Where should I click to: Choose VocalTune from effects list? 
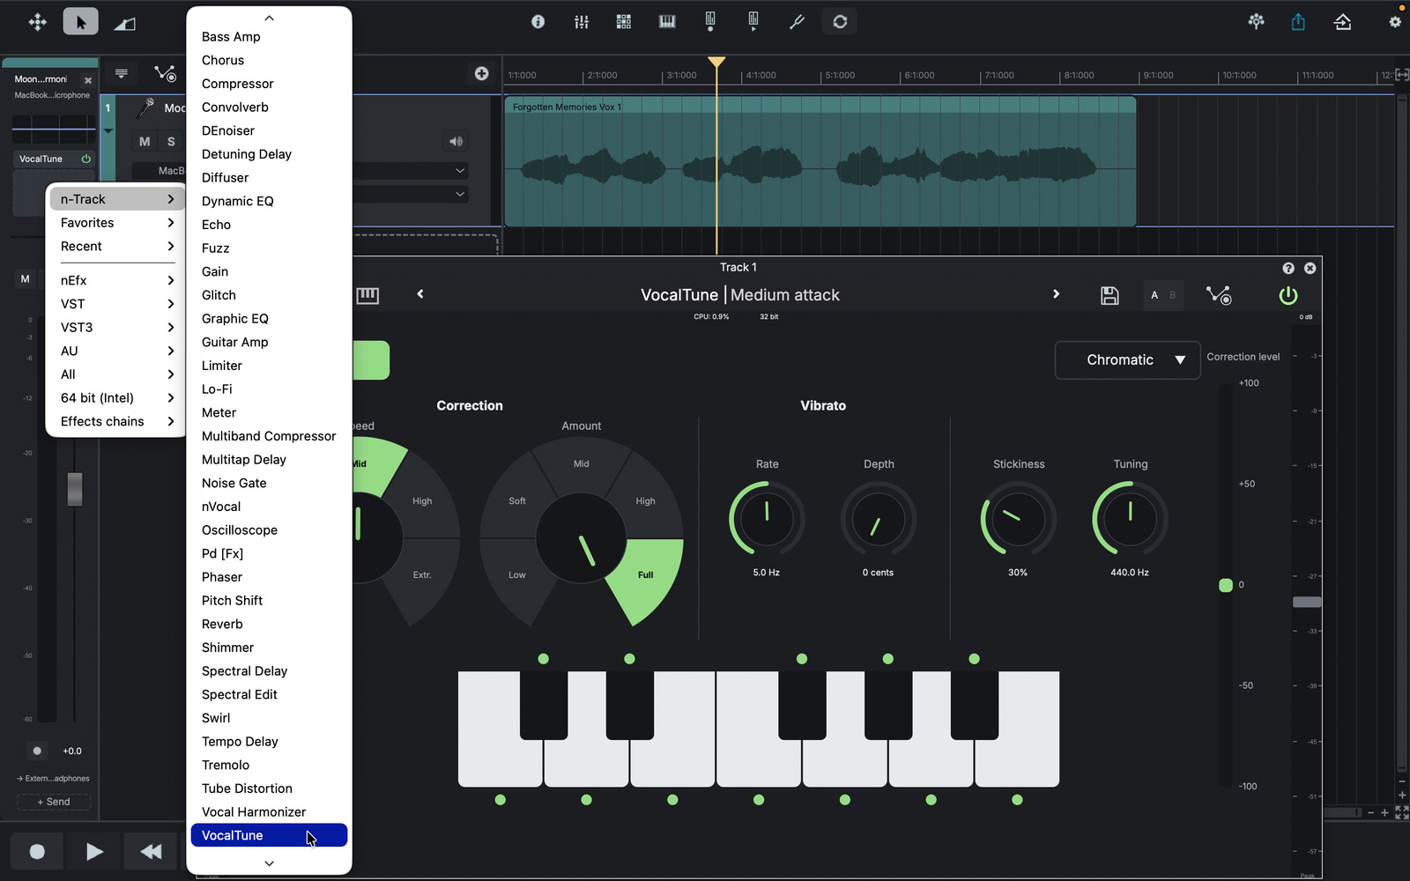tap(269, 835)
